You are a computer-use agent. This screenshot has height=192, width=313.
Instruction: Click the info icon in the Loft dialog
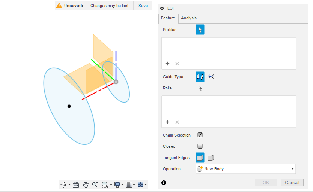(x=164, y=183)
